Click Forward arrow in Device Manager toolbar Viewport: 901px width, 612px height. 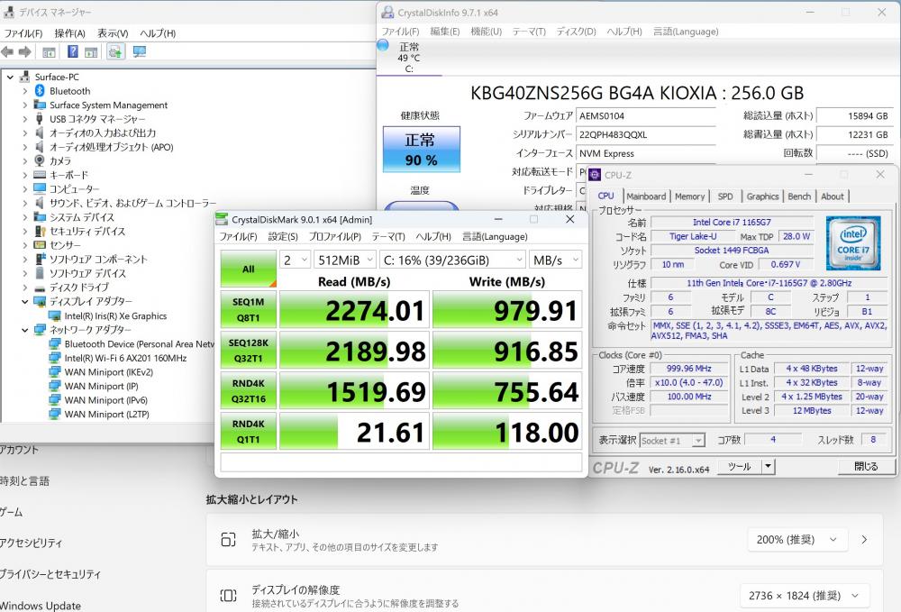[24, 52]
